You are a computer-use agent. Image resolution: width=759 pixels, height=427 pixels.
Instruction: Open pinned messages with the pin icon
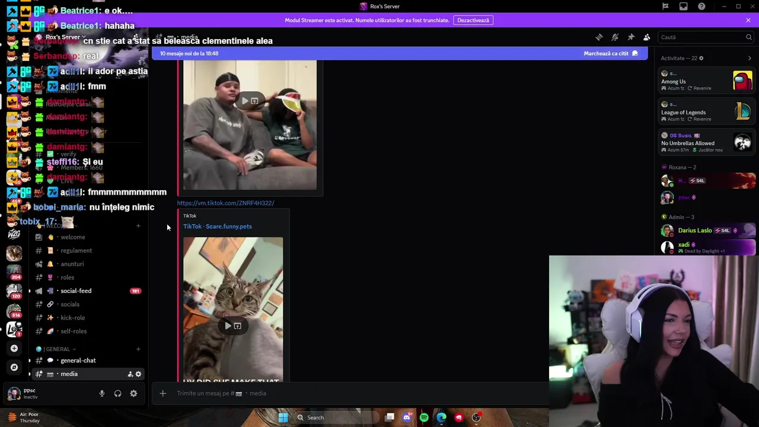[631, 37]
